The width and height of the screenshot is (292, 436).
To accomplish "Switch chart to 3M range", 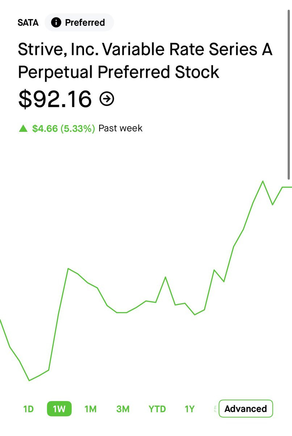I will coord(123,409).
